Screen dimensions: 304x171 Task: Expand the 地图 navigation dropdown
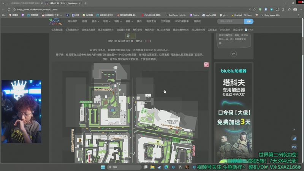(x=107, y=21)
